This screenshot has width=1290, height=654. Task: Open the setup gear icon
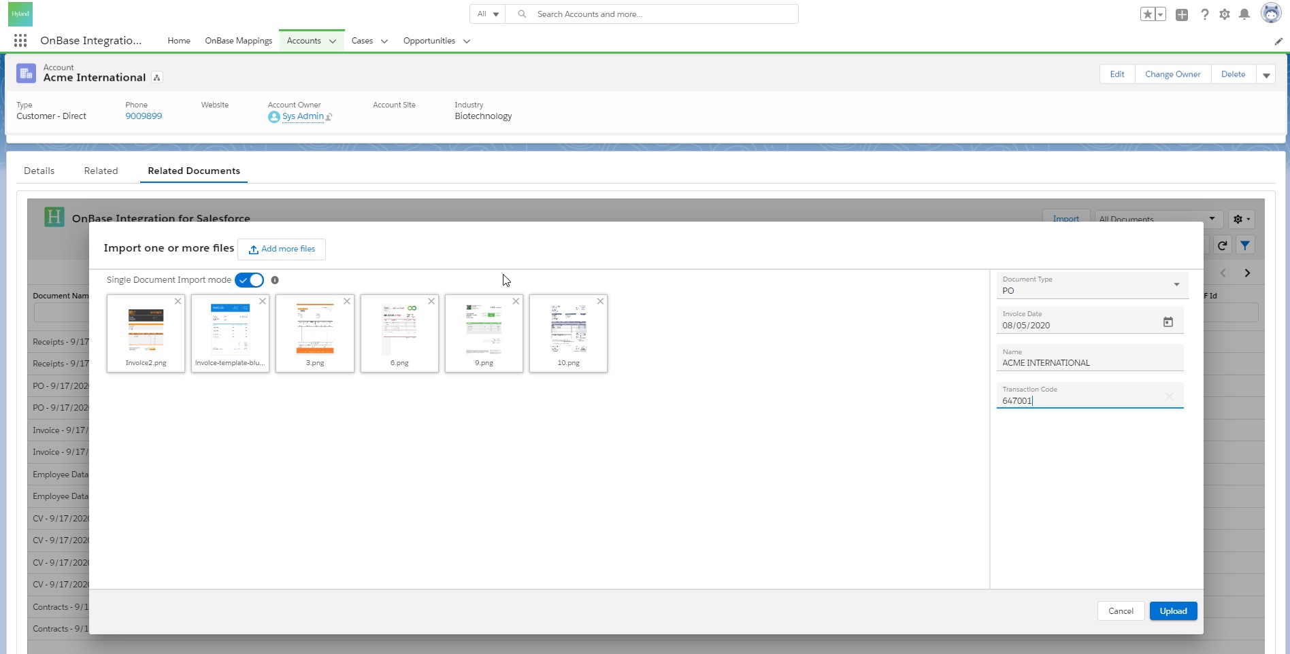click(x=1225, y=14)
